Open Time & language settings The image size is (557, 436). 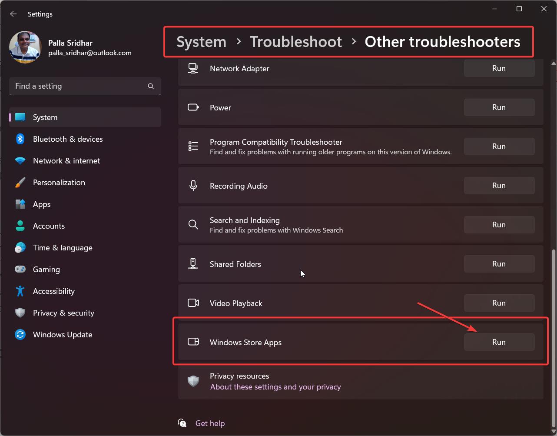point(85,247)
